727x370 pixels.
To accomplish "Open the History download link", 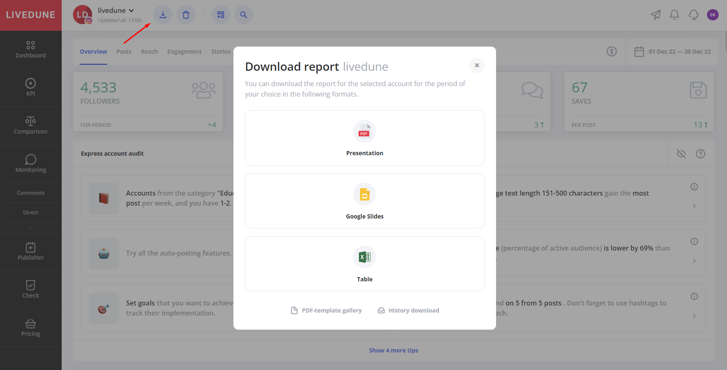I will (409, 310).
